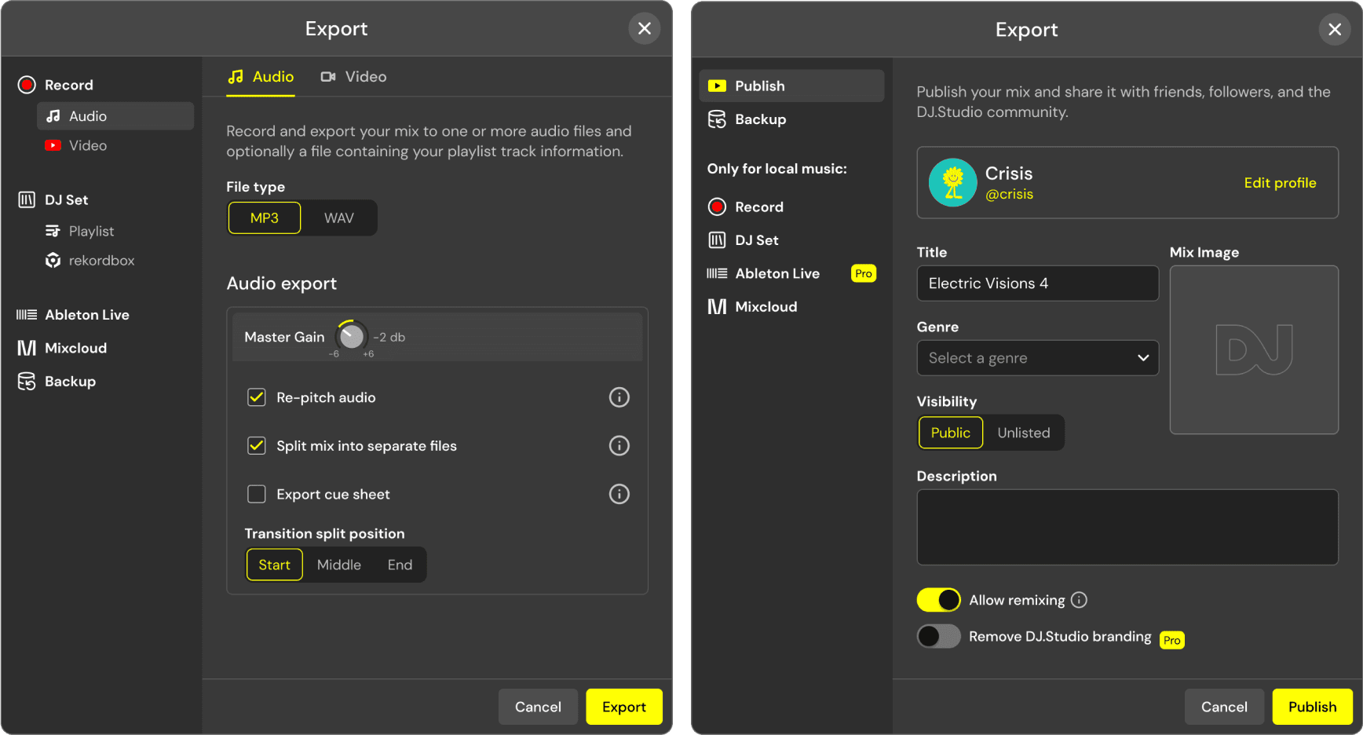
Task: Click the Crisis profile avatar
Action: [x=953, y=183]
